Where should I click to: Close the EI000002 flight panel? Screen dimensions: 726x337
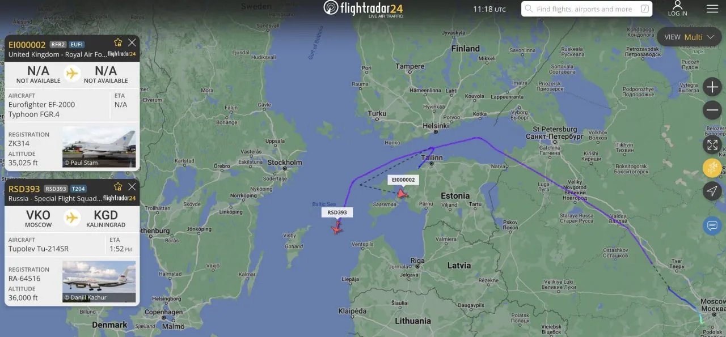(132, 42)
